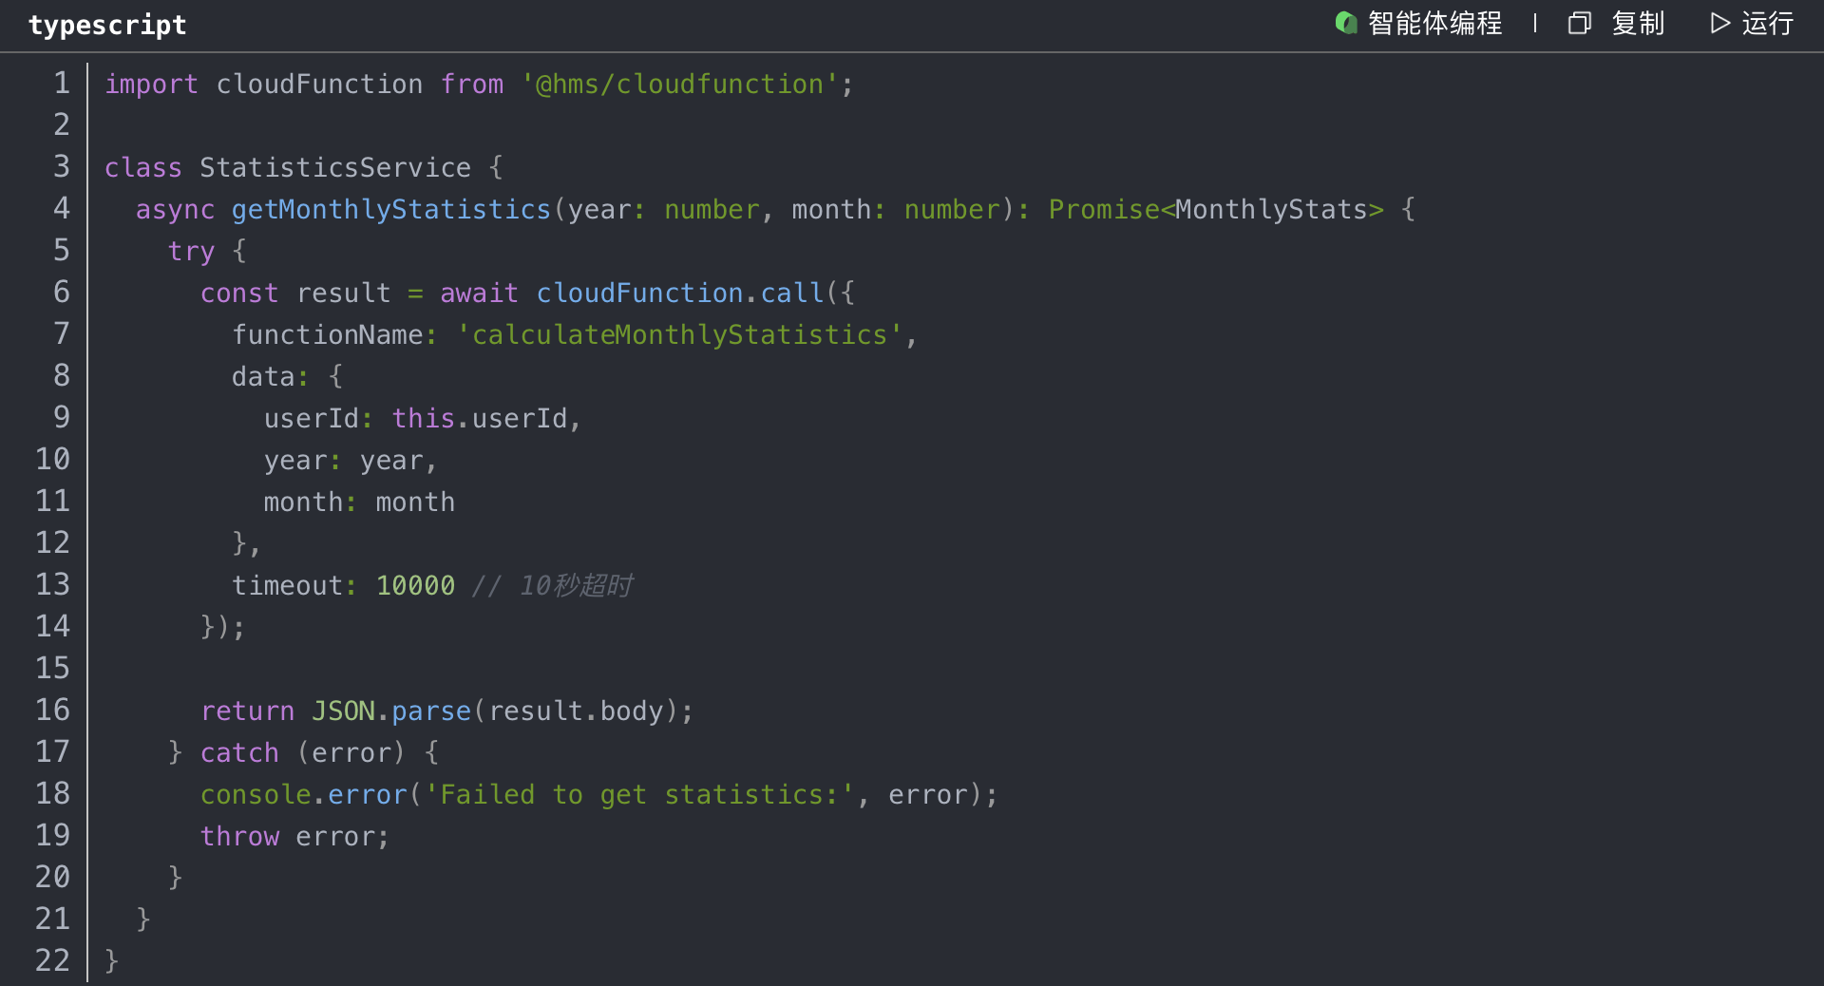The height and width of the screenshot is (986, 1824).
Task: Click the green agent programming logo icon
Action: click(1345, 23)
